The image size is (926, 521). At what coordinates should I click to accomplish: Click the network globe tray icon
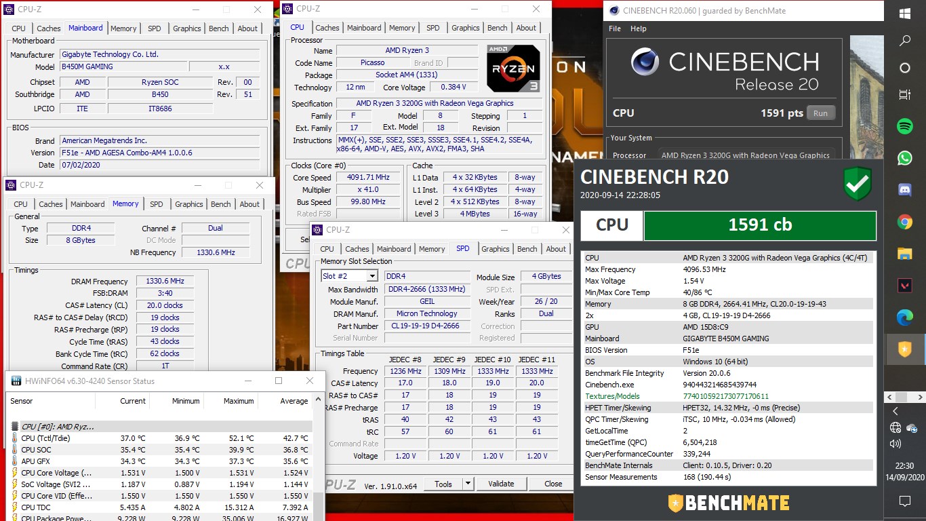coord(895,427)
